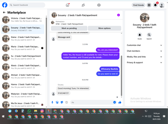168x124 pixels.
Task: Open the Alexis conversation
Action: [x=23, y=67]
